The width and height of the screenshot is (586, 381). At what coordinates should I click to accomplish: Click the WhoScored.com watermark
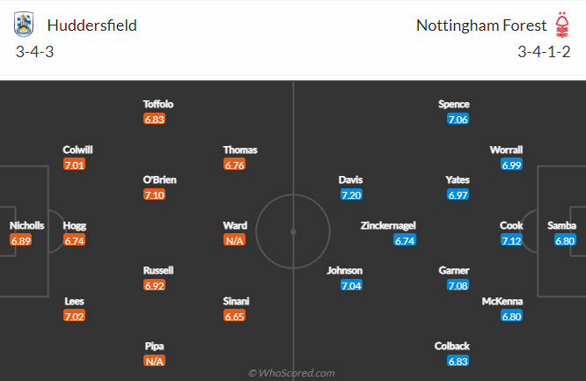(291, 373)
